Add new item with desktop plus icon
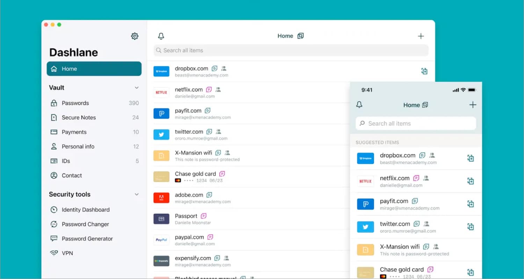524x279 pixels. pos(421,36)
